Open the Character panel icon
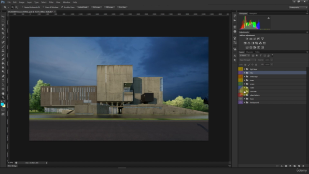This screenshot has height=174, width=309. point(235,56)
